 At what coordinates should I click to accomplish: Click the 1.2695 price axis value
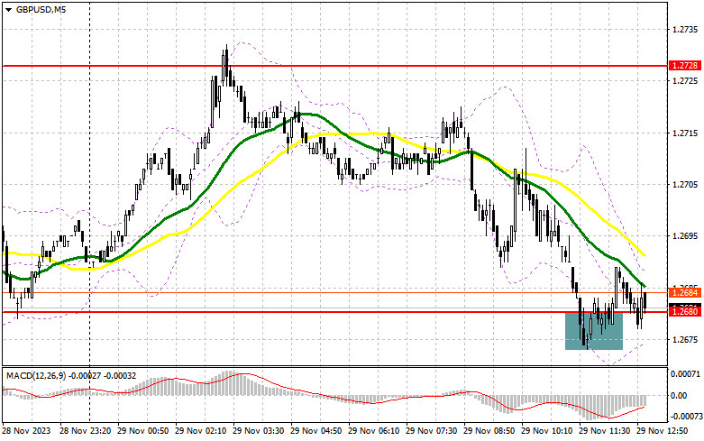click(x=685, y=235)
